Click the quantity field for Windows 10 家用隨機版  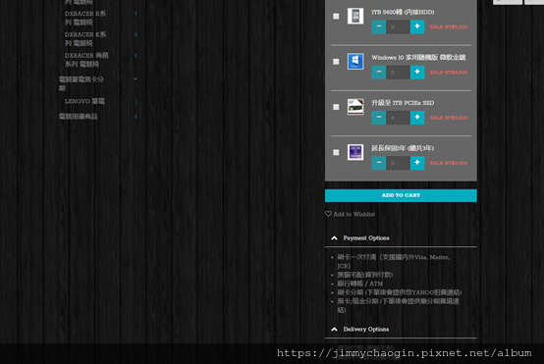[398, 72]
